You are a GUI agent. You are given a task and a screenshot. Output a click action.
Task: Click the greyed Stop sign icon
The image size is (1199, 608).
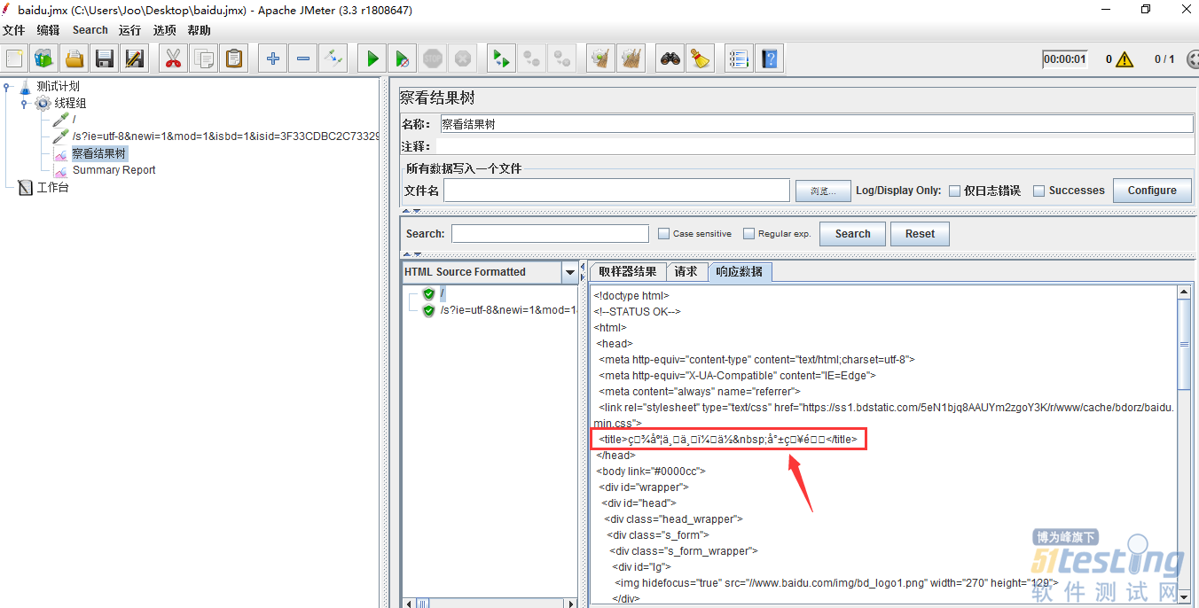pyautogui.click(x=433, y=59)
